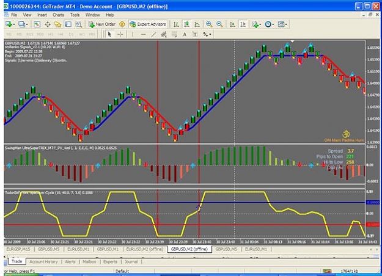The width and height of the screenshot is (382, 276).
Task: Draw a vertical line
Action: point(133,34)
